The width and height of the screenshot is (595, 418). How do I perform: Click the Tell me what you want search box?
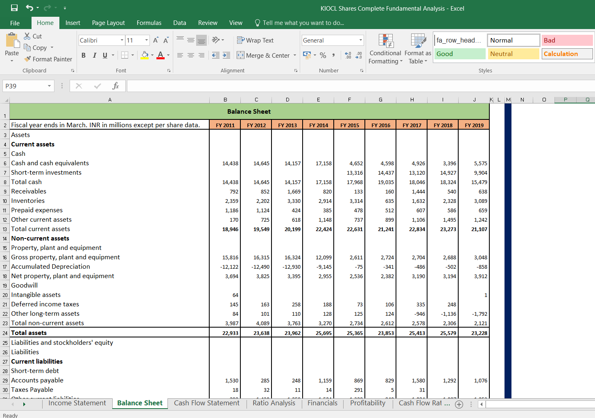(299, 23)
